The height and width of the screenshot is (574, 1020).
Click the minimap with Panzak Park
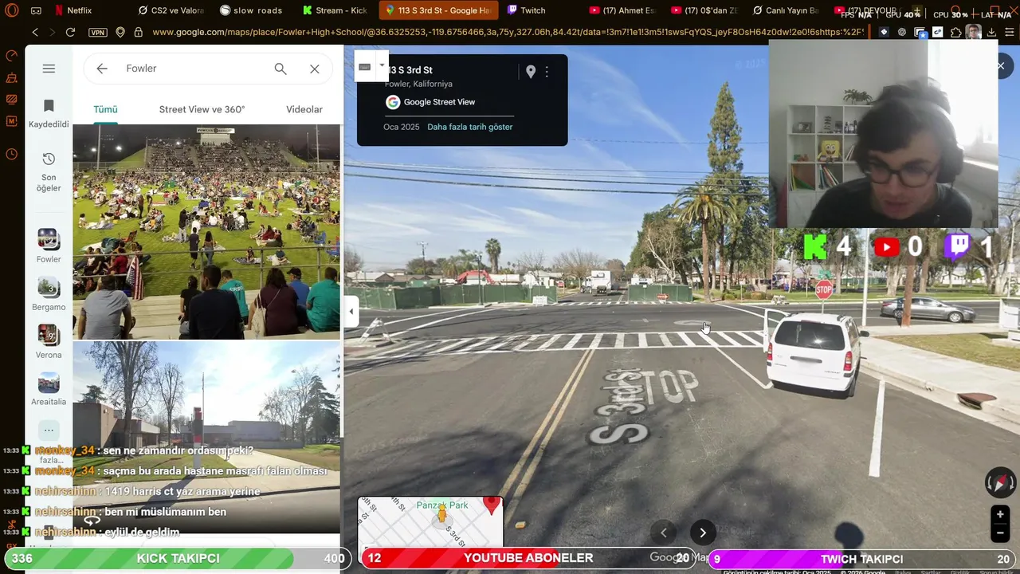point(430,521)
